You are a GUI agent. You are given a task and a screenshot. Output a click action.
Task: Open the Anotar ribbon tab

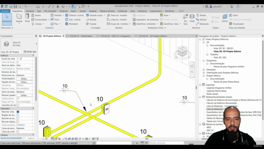pyautogui.click(x=82, y=11)
